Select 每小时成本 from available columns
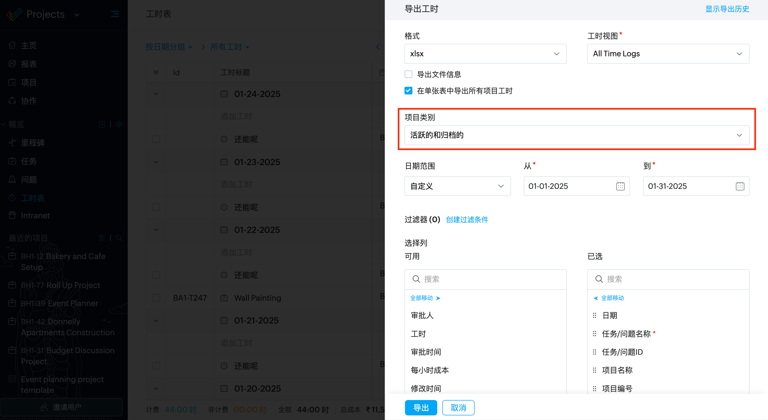 pos(429,370)
